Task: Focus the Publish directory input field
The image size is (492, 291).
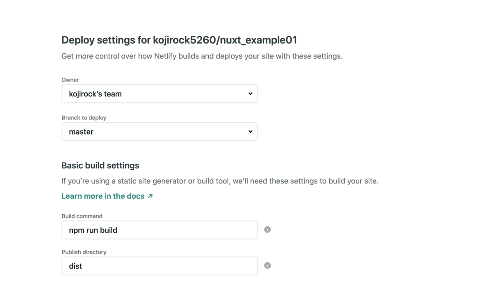Action: coord(159,266)
